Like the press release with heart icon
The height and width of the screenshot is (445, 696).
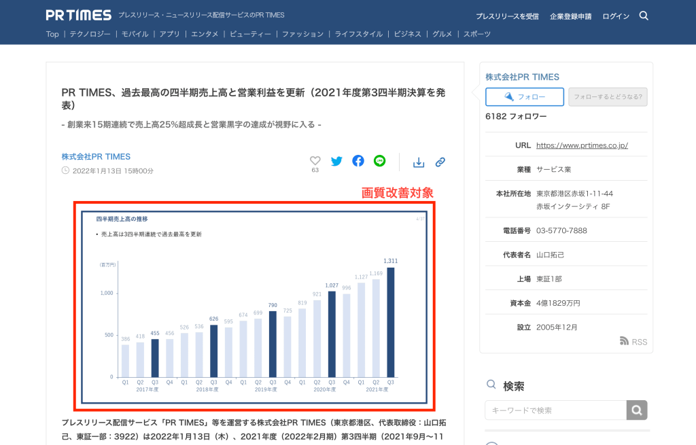[315, 161]
